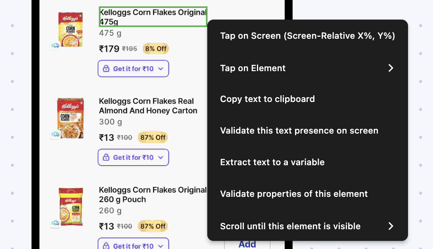Screen dimensions: 433x249
Task: Open Kelloggs Corn Flakes Real Almond And Honey title
Action: pyautogui.click(x=148, y=106)
